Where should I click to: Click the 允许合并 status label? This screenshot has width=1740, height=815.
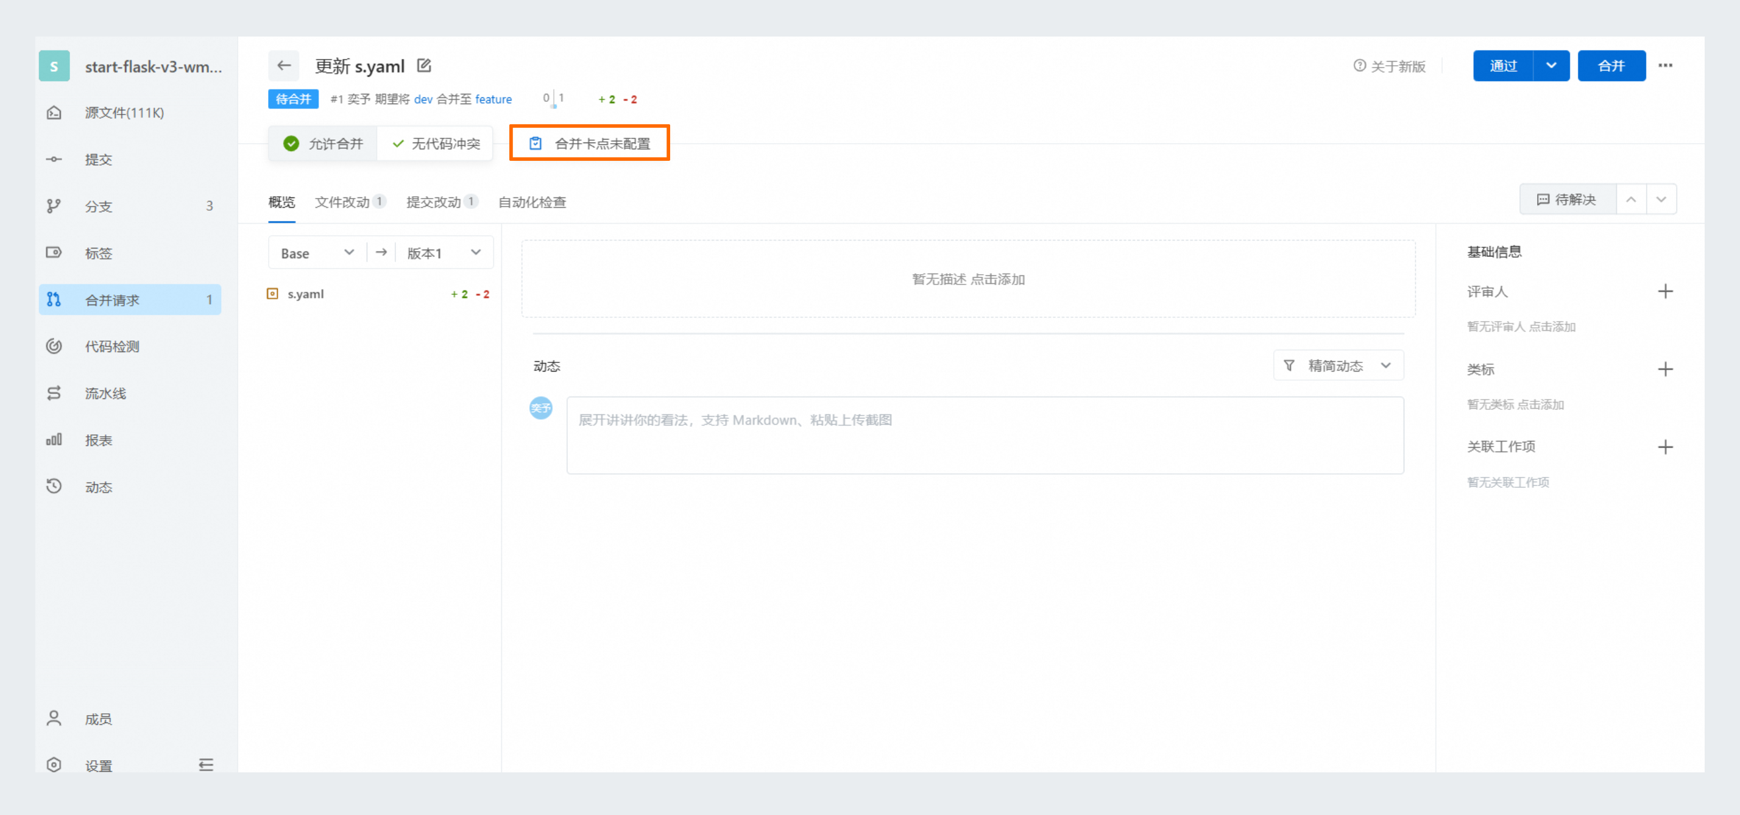click(336, 143)
